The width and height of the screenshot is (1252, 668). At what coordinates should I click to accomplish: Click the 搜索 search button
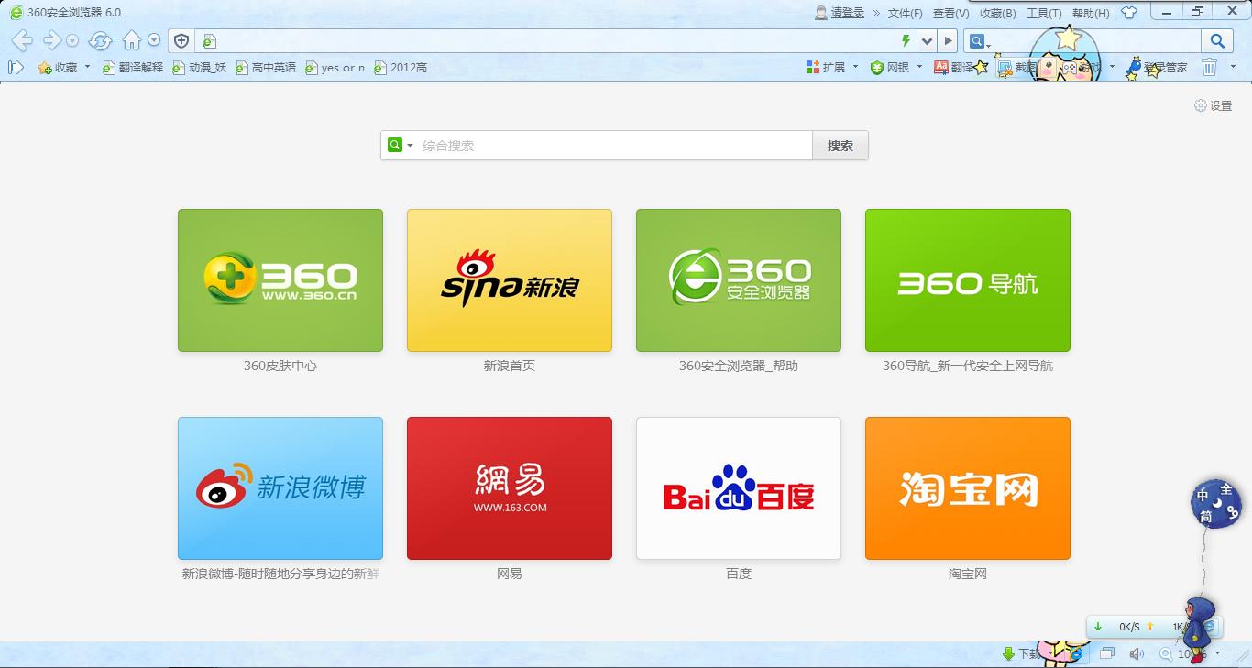(x=840, y=146)
